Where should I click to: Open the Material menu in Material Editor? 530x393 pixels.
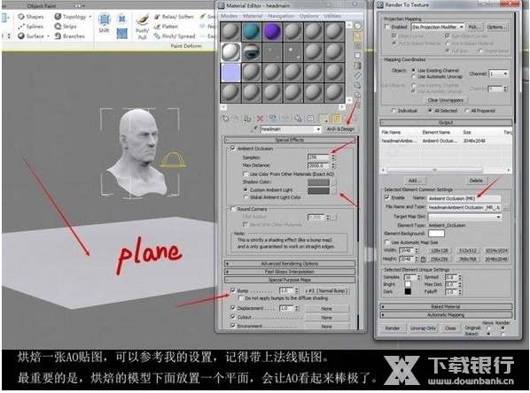[253, 16]
